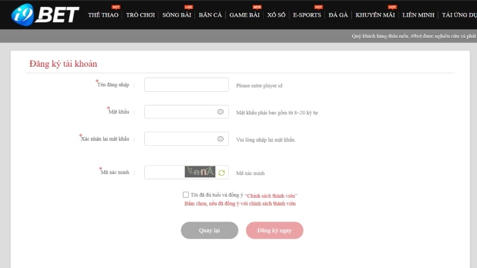Go to SÒNG BÀI live casino
477x268 pixels.
click(177, 15)
